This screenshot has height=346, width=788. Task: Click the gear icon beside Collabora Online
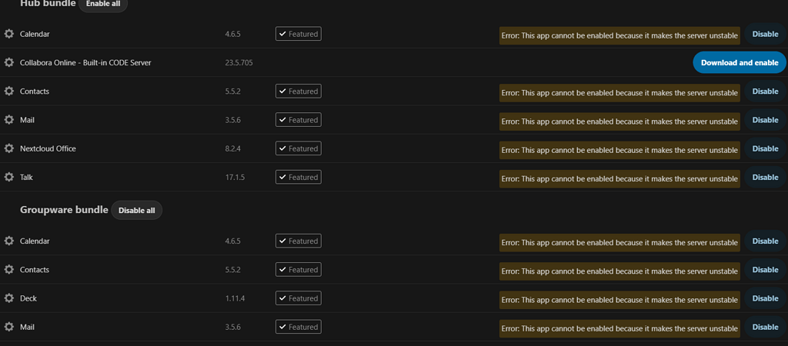click(x=9, y=62)
